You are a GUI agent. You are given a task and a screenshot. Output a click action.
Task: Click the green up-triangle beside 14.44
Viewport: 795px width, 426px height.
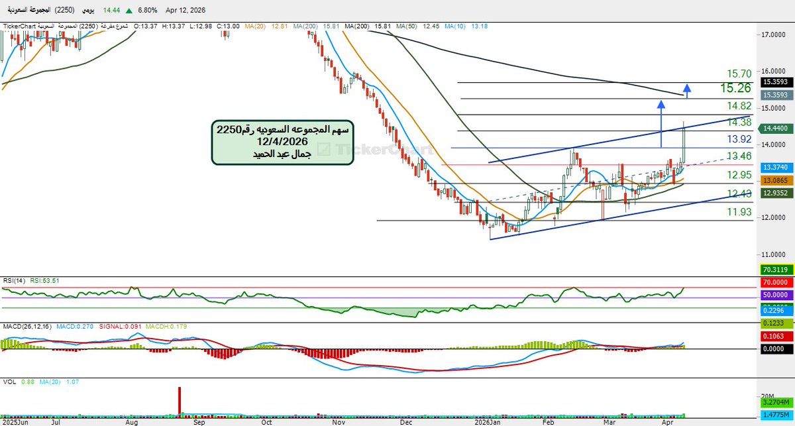(x=128, y=12)
